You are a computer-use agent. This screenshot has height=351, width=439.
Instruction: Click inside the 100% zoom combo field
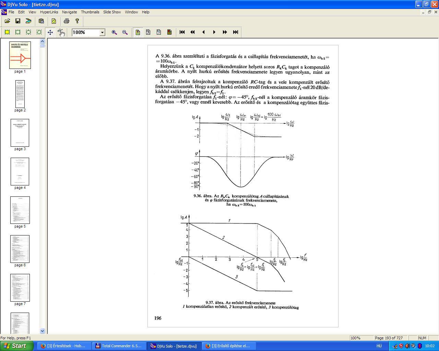coord(85,32)
